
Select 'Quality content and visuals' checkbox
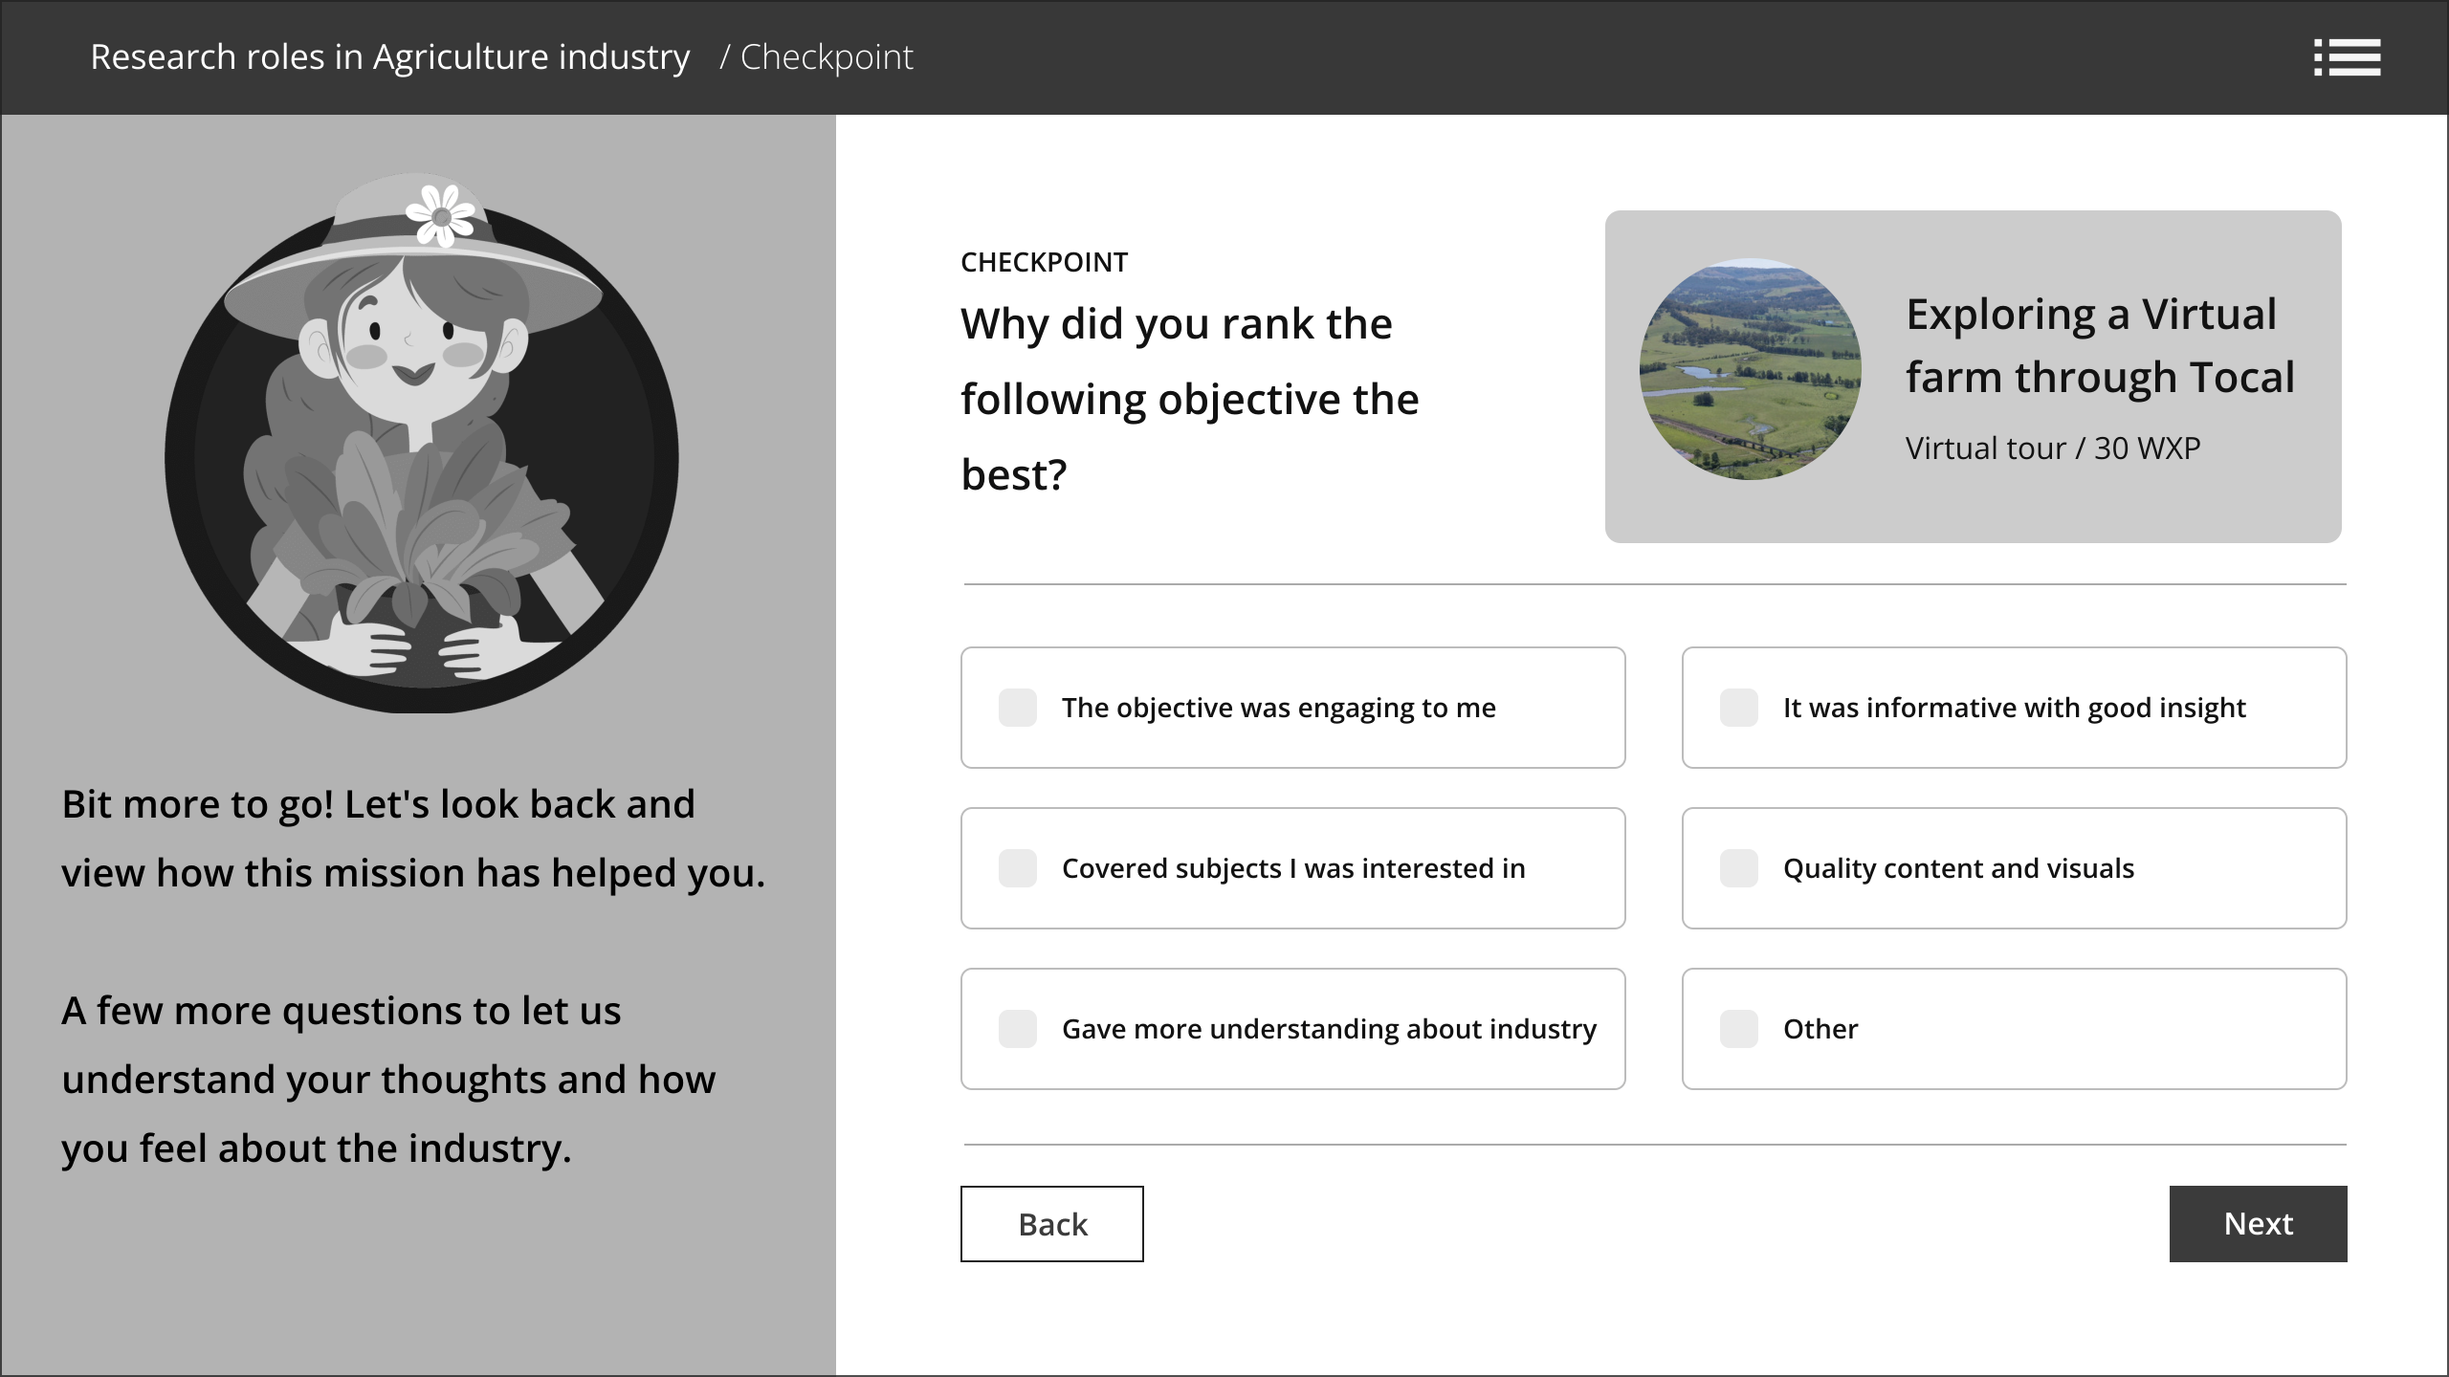click(1738, 868)
